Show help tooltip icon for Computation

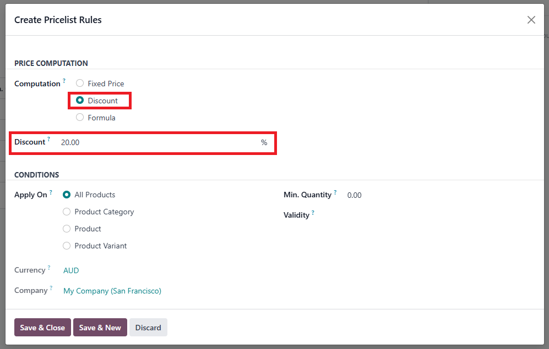point(64,81)
